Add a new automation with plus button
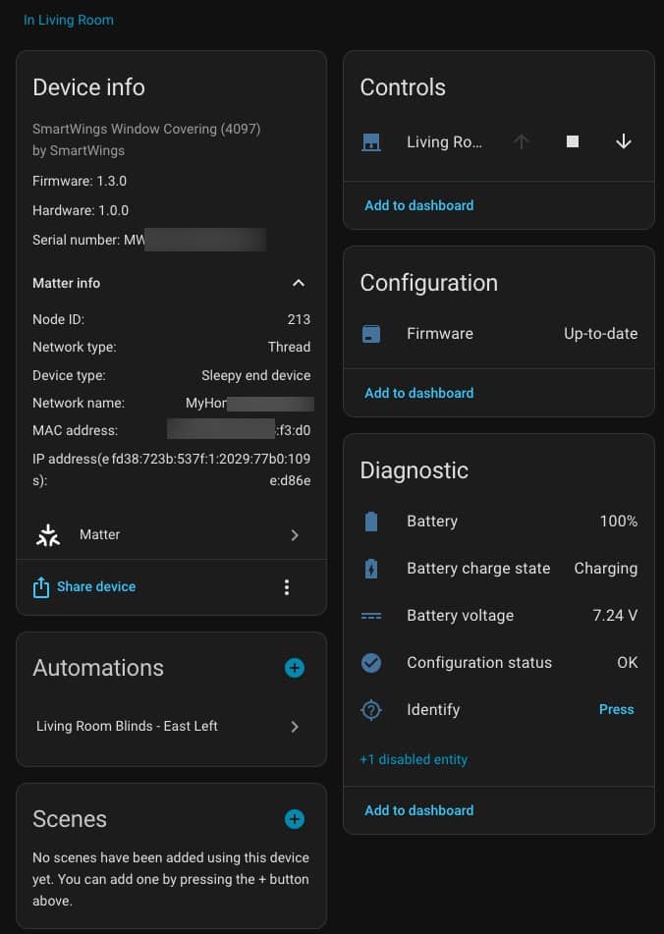 [295, 668]
